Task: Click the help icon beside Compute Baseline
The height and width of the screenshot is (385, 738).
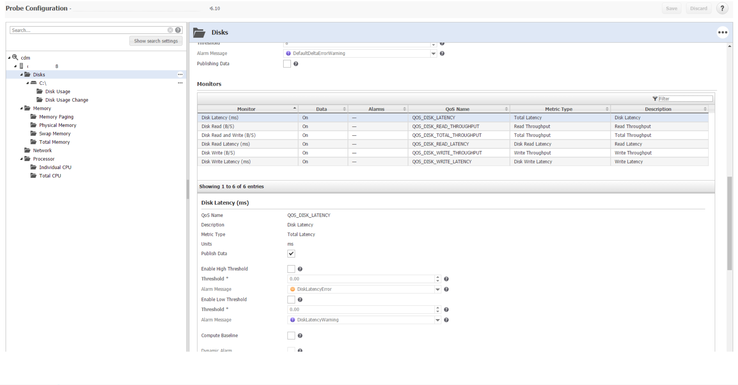Action: (x=300, y=336)
